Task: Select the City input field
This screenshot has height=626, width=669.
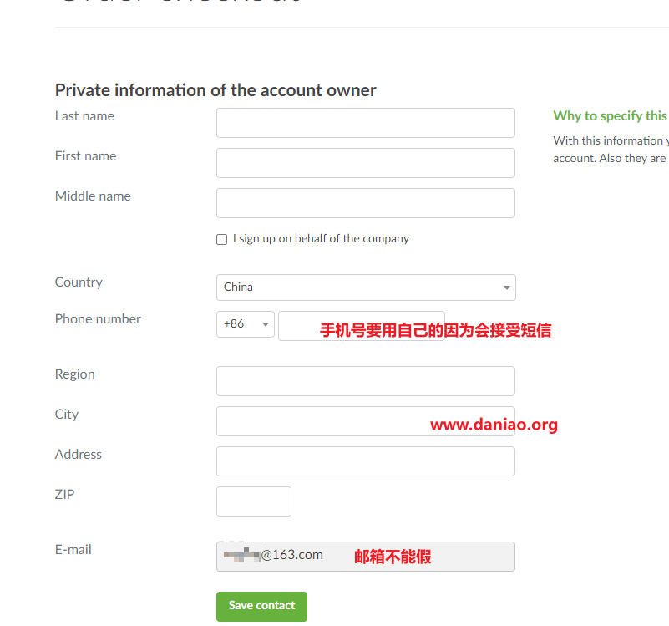Action: 366,421
